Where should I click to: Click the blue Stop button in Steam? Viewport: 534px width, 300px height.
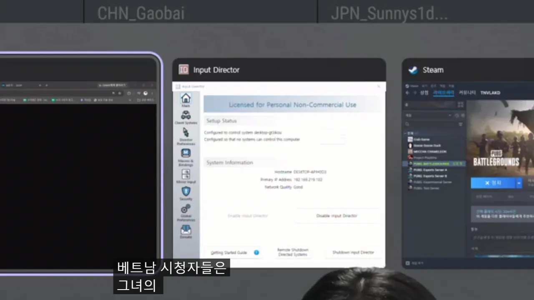click(x=493, y=183)
